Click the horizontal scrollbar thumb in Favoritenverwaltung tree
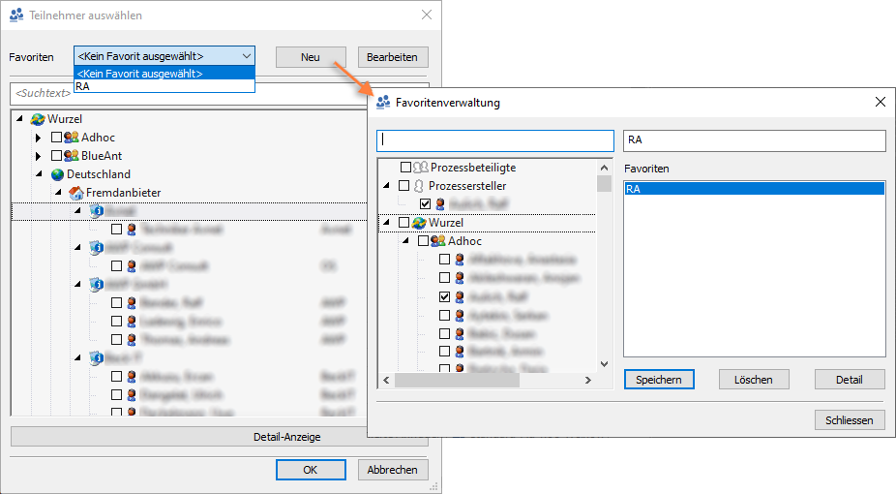Screen dimensions: 896x494 coord(457,381)
